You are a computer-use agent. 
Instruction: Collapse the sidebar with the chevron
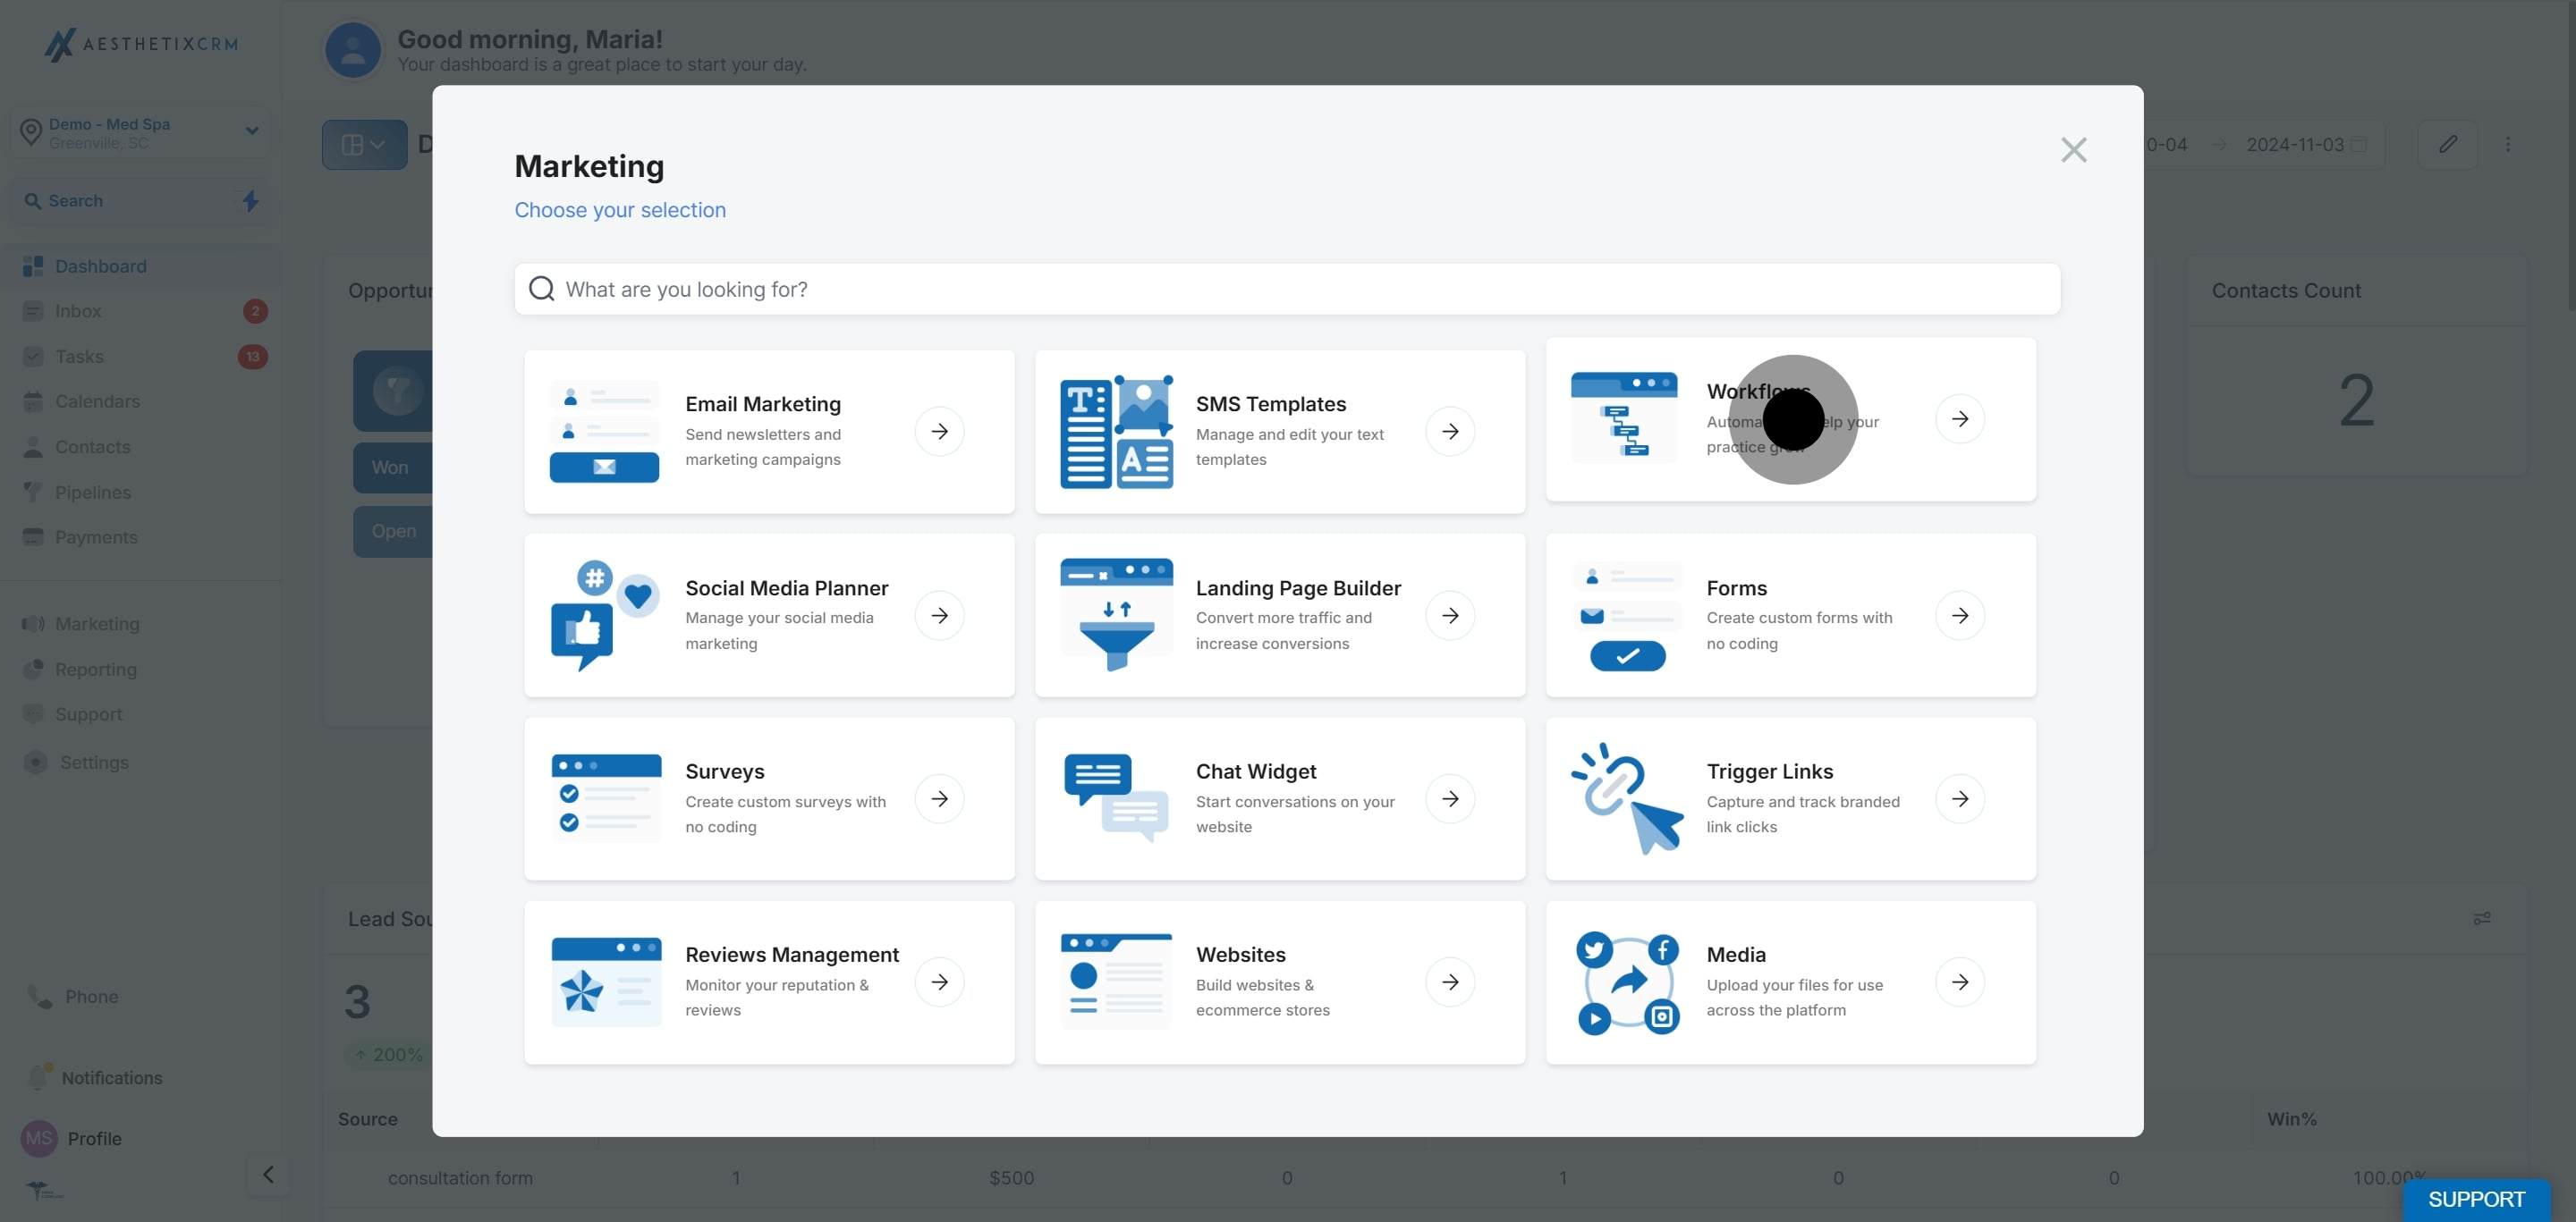pos(268,1175)
